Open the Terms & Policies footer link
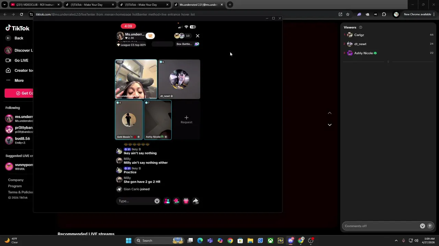439x246 pixels. pos(21,192)
